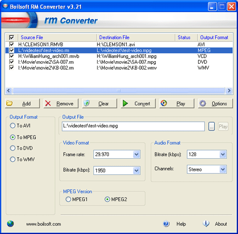Click the file list scroll left arrow
The height and width of the screenshot is (234, 238).
[9, 90]
